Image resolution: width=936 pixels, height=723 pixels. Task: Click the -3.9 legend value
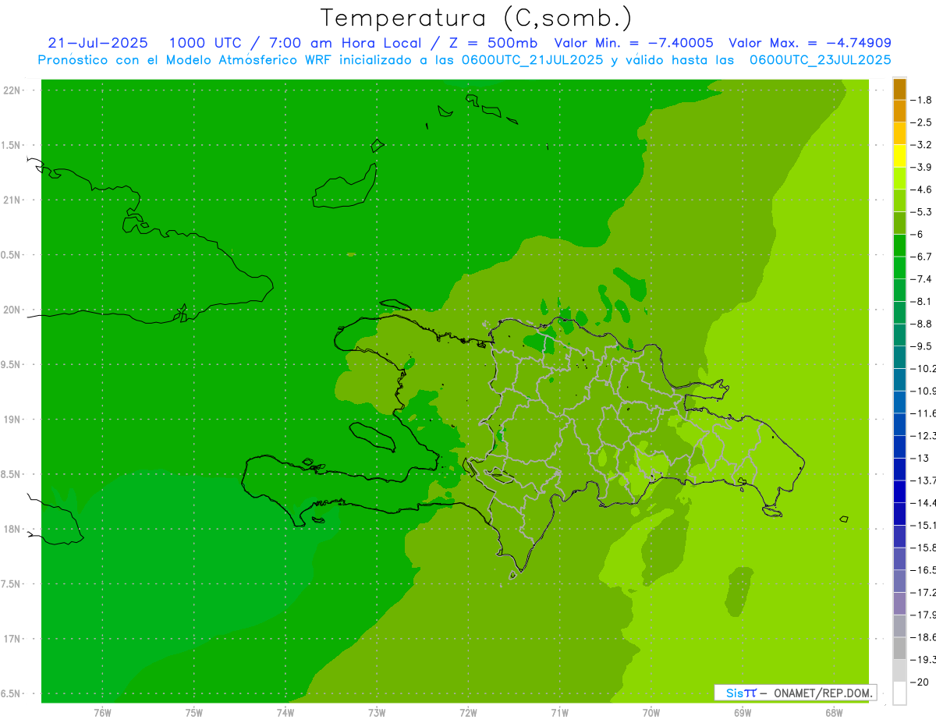(920, 167)
